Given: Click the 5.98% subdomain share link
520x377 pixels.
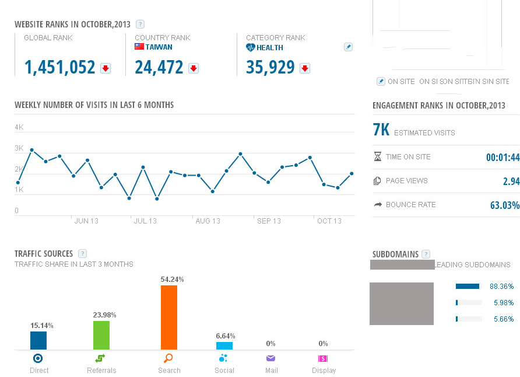Looking at the screenshot, I should (504, 303).
